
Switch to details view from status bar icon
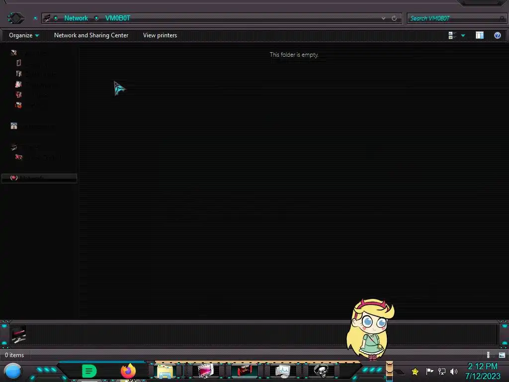[x=490, y=355]
